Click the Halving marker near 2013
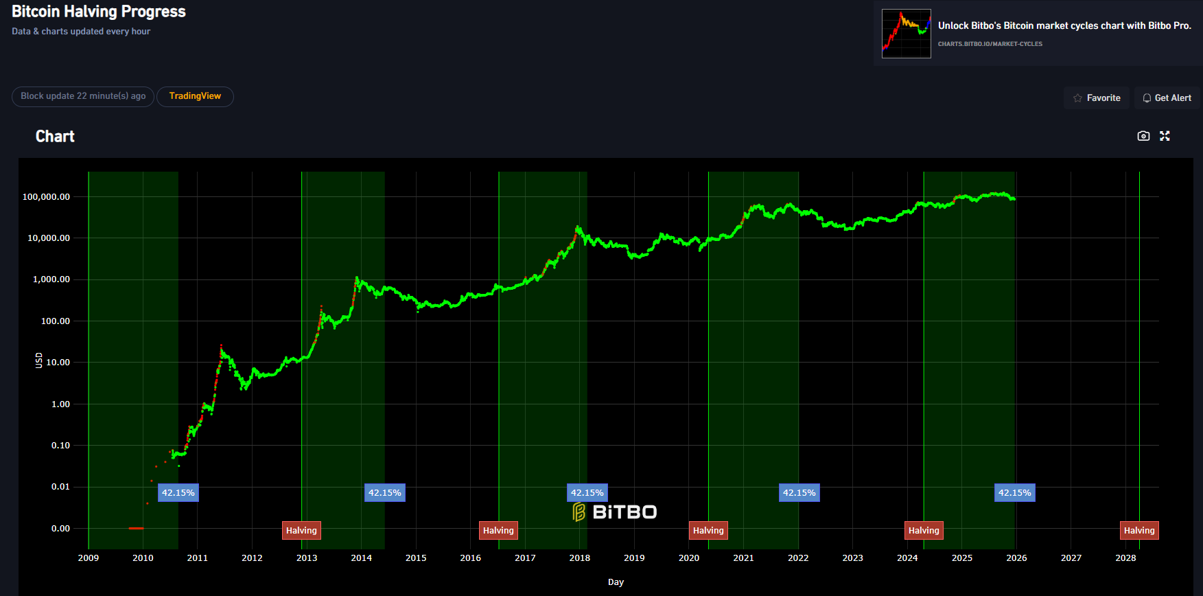The height and width of the screenshot is (596, 1203). coord(301,530)
